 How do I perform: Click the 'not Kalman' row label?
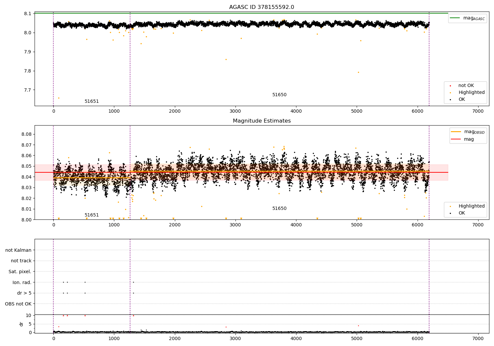click(x=18, y=250)
